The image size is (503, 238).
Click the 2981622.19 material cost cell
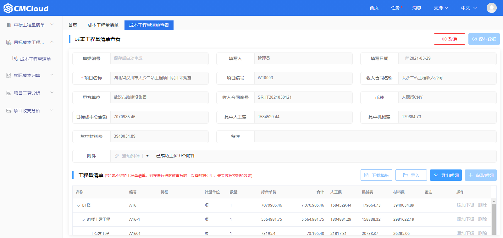coord(404,219)
